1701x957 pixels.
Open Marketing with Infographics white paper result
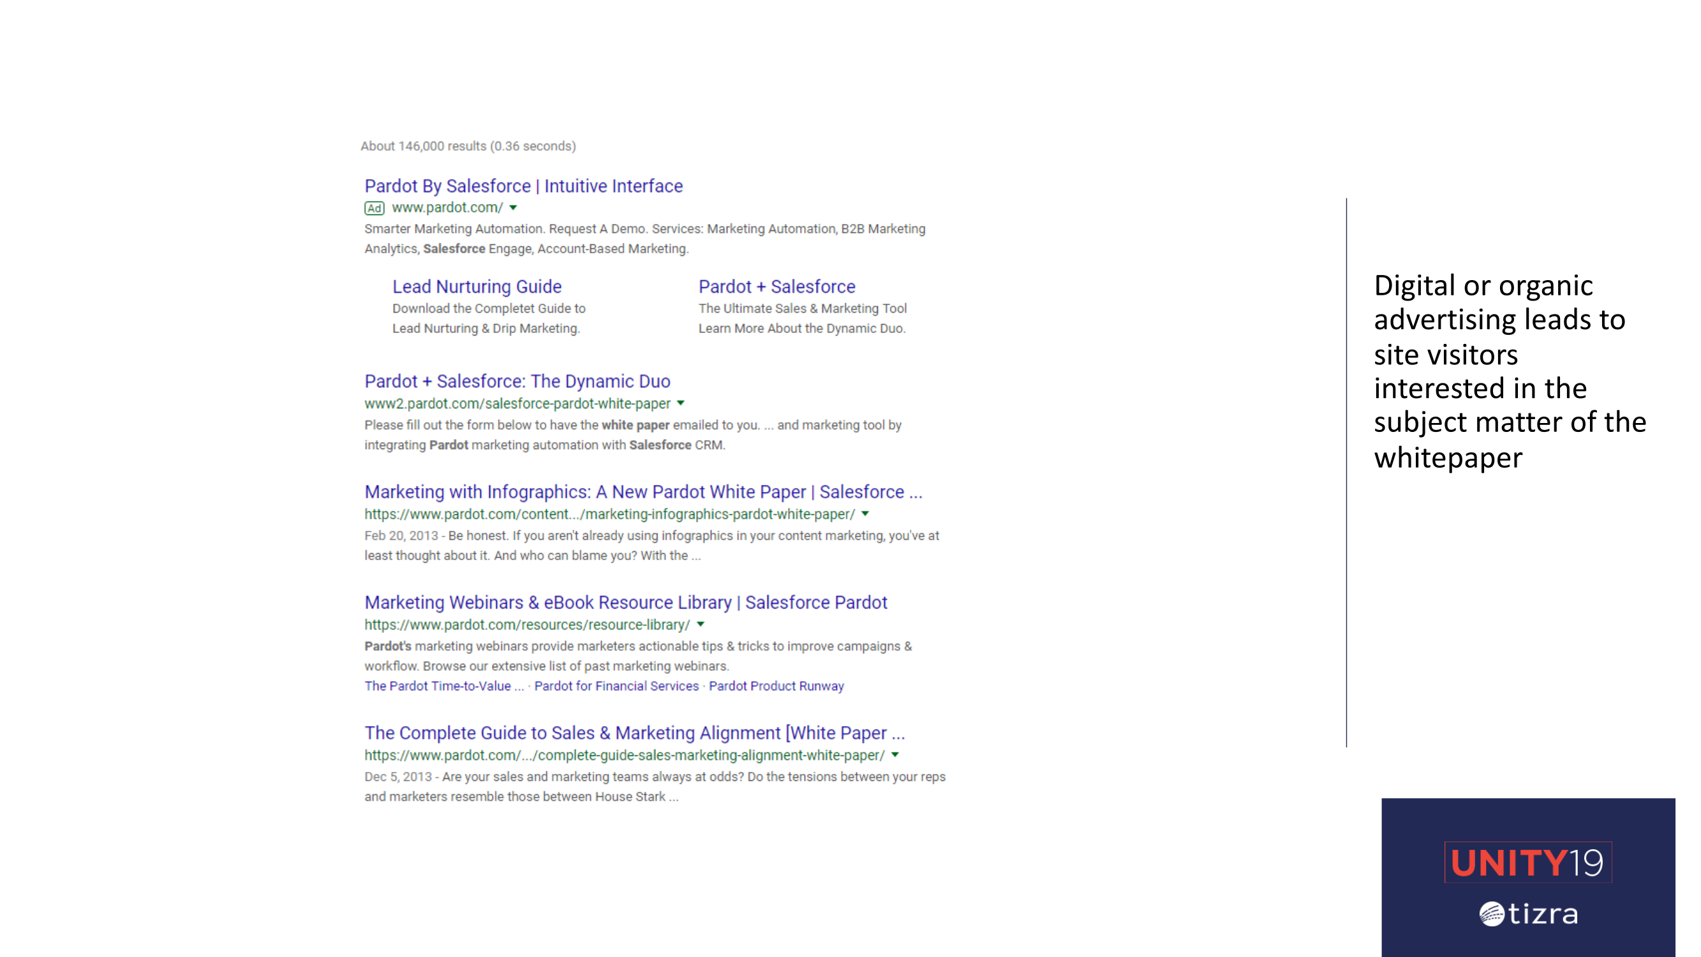coord(643,492)
